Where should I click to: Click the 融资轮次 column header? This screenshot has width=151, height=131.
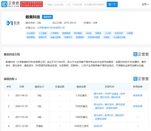pos(40,87)
